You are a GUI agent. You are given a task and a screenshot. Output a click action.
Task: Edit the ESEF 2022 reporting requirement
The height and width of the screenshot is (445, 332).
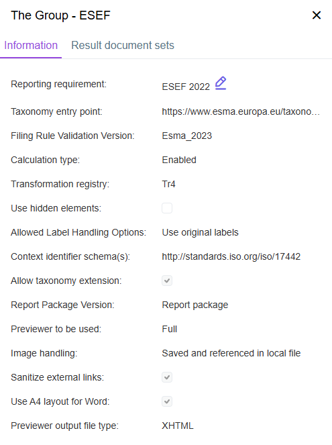221,83
